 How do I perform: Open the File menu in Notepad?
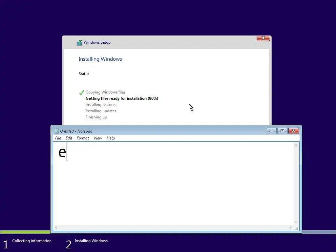pos(58,138)
